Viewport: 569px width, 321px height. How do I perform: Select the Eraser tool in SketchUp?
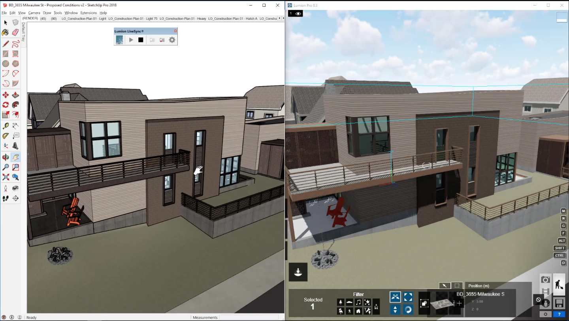click(15, 32)
